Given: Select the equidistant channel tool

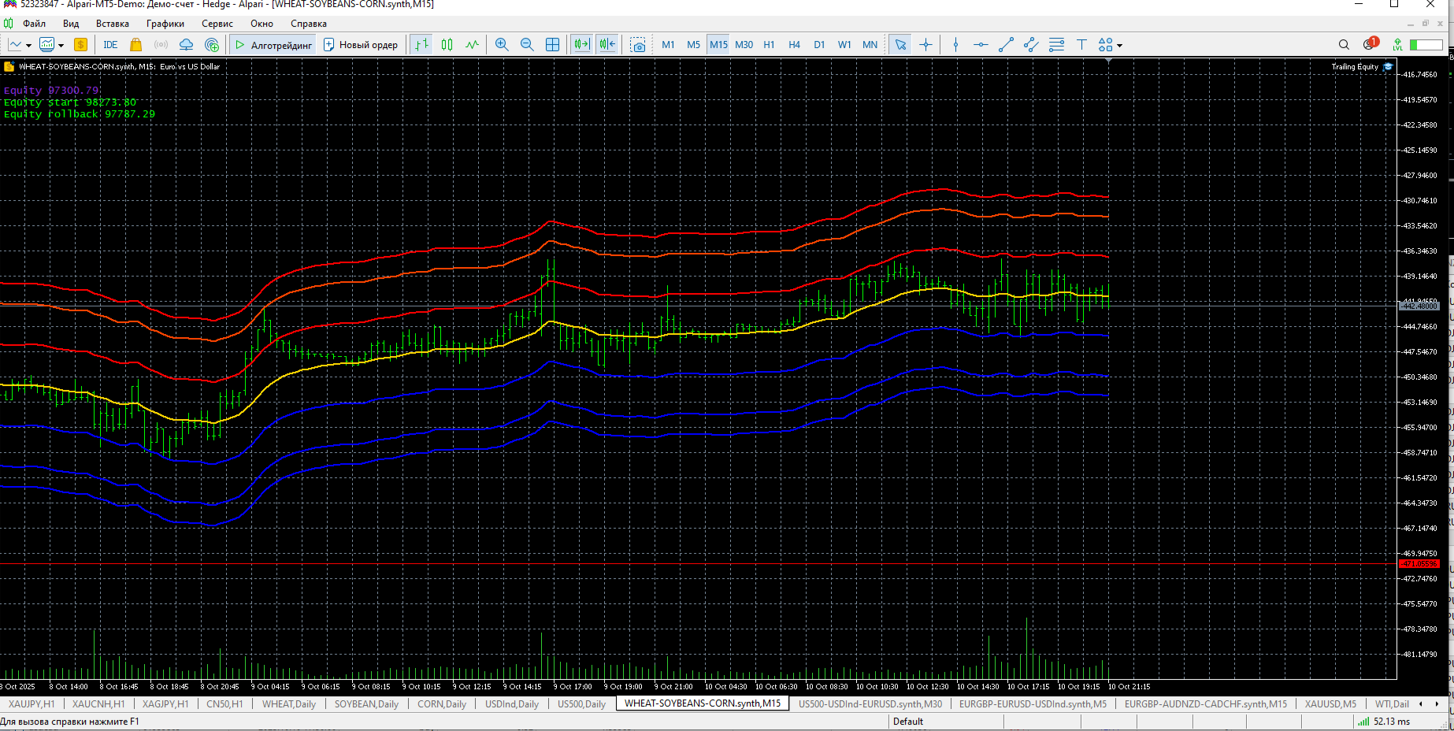Looking at the screenshot, I should point(1031,45).
